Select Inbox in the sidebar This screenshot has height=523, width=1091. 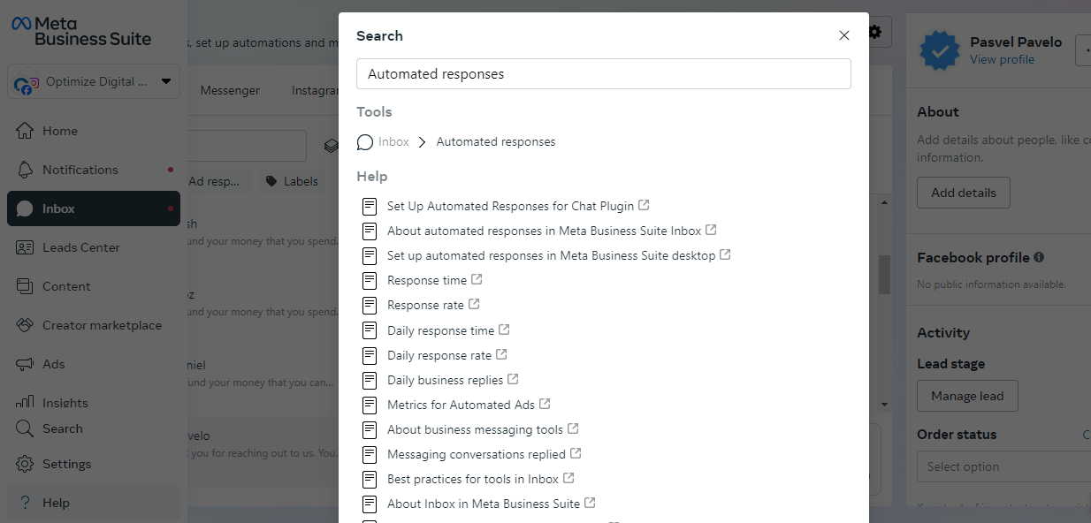point(93,208)
